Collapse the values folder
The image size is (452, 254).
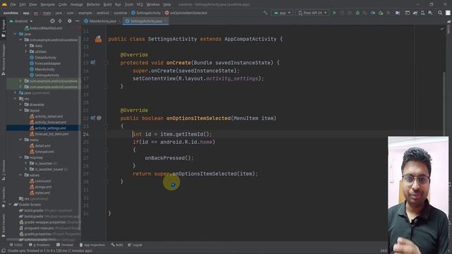pos(20,175)
